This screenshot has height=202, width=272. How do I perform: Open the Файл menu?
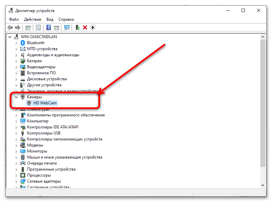pyautogui.click(x=14, y=19)
